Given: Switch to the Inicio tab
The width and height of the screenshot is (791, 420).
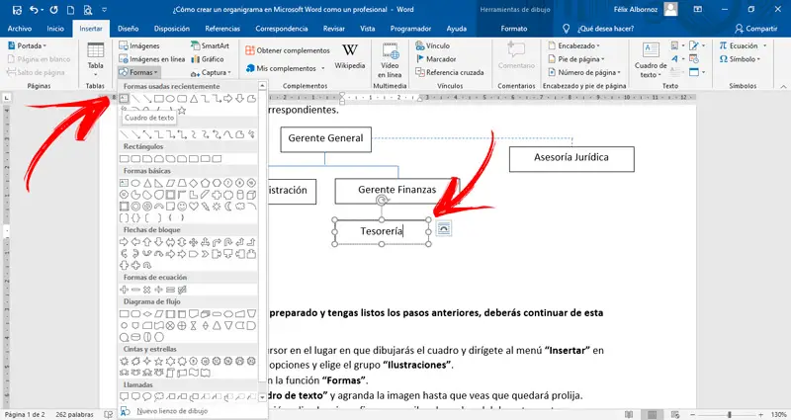Looking at the screenshot, I should point(55,29).
